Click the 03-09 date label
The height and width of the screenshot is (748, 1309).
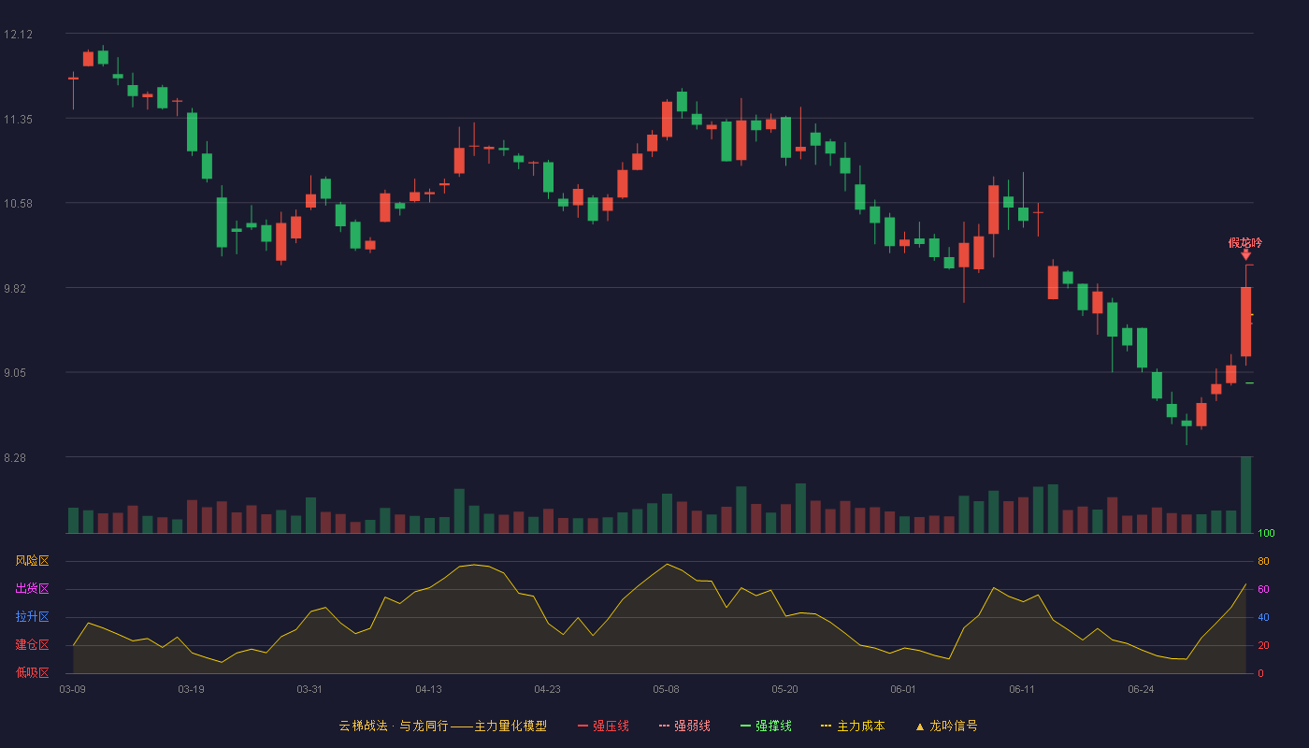(73, 689)
